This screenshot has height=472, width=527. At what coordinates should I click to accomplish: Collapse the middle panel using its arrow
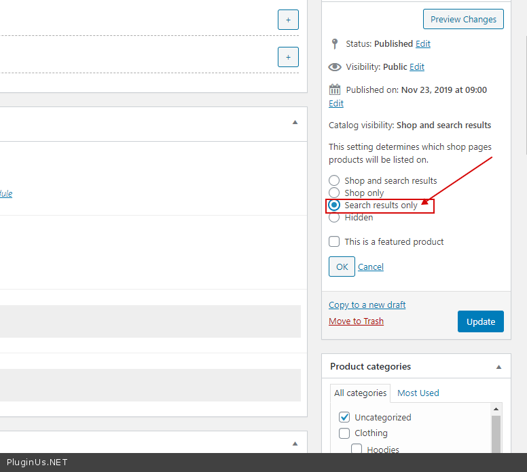tap(295, 123)
